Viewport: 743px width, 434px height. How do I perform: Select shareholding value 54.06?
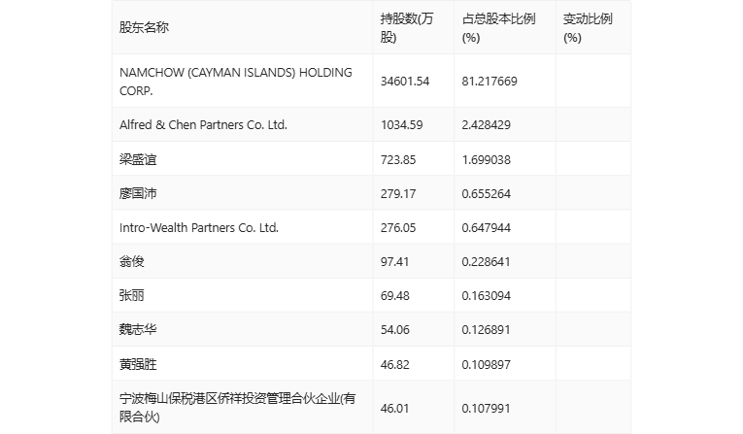coord(394,330)
